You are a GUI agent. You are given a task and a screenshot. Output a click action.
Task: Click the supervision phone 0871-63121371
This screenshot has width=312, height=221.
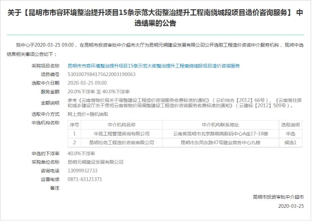tap(84, 179)
